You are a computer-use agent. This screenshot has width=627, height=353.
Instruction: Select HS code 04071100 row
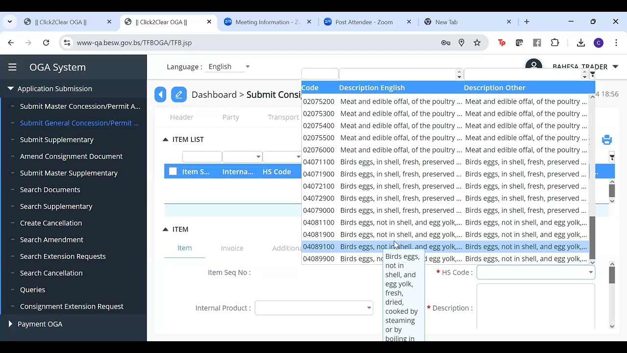pyautogui.click(x=445, y=162)
